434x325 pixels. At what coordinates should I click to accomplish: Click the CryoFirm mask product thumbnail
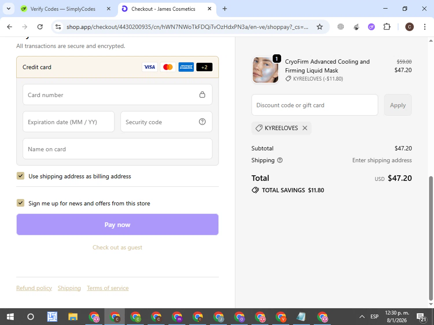265,70
